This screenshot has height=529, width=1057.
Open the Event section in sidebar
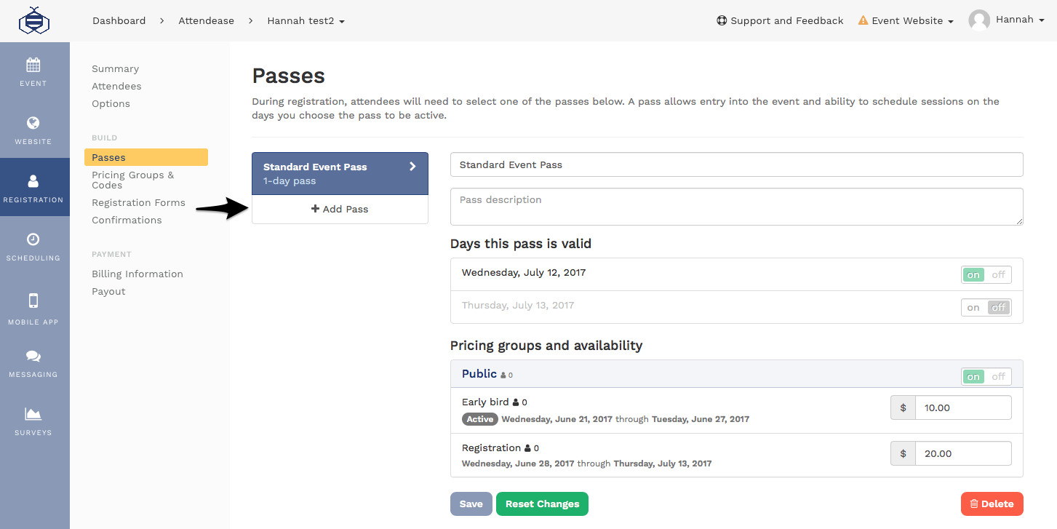(x=33, y=71)
